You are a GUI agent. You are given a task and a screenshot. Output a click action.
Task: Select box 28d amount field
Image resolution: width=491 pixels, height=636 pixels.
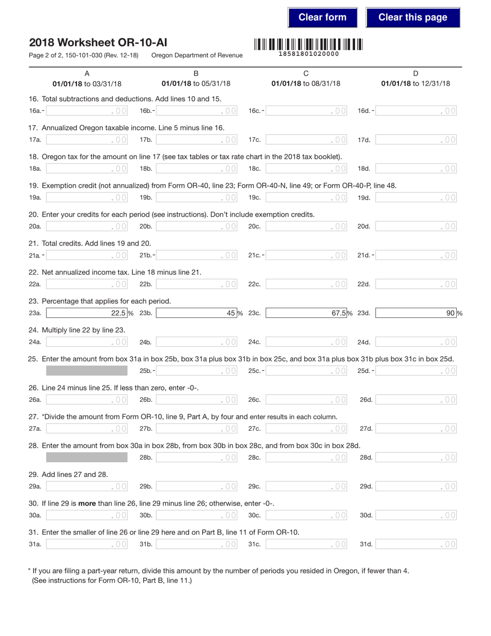tap(416, 457)
